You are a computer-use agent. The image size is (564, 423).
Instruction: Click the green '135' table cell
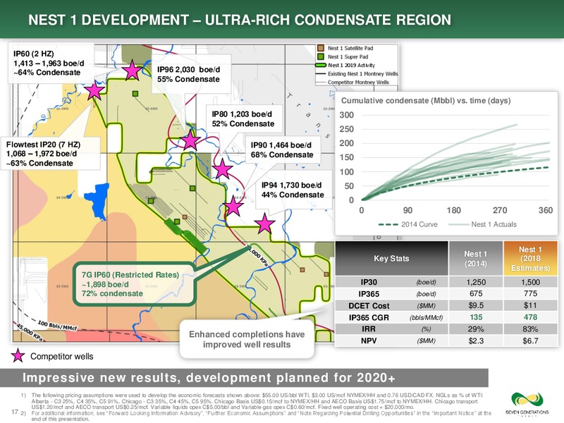[475, 317]
